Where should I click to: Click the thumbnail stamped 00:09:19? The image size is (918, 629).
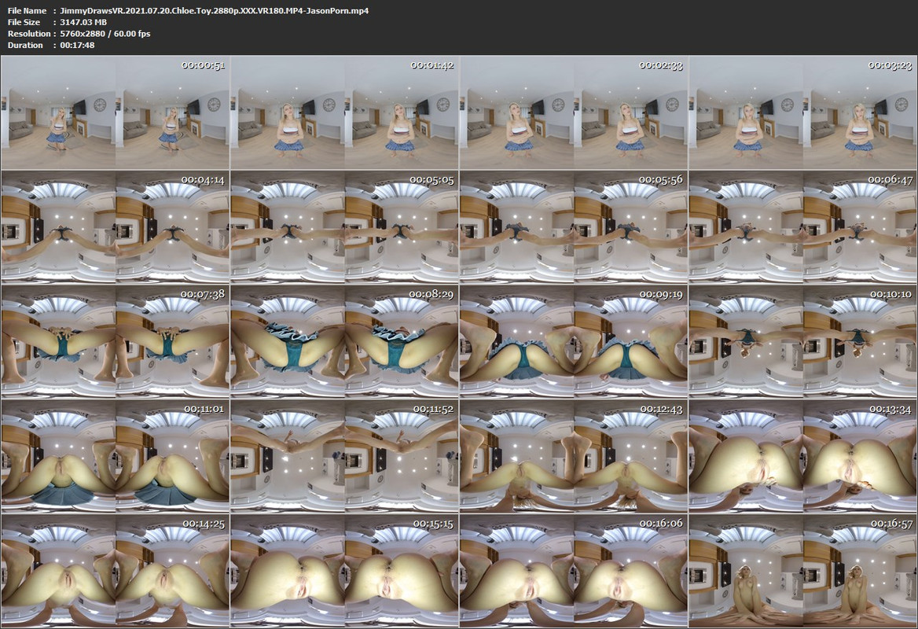(x=574, y=342)
